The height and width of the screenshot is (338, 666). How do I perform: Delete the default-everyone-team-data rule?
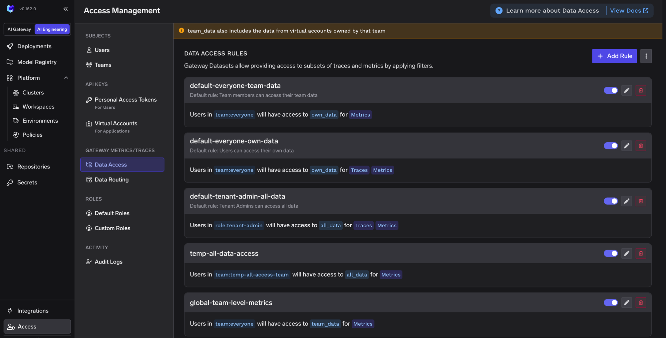pyautogui.click(x=641, y=90)
